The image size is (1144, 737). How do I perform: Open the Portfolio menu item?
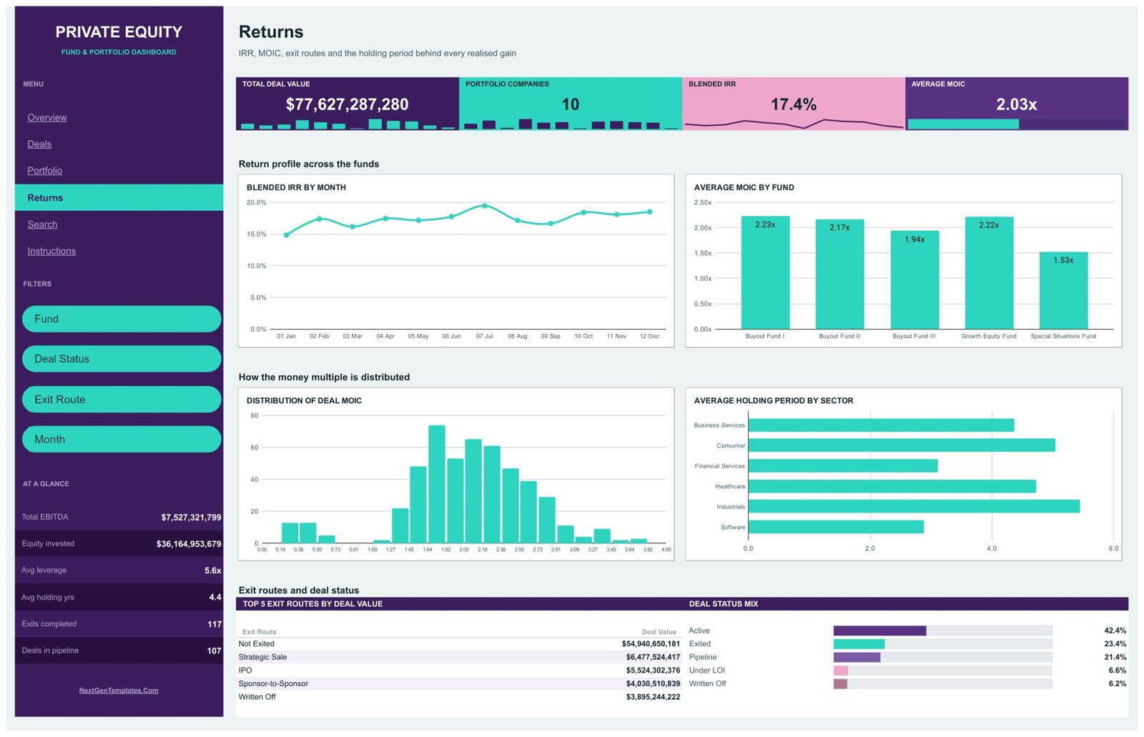click(44, 170)
